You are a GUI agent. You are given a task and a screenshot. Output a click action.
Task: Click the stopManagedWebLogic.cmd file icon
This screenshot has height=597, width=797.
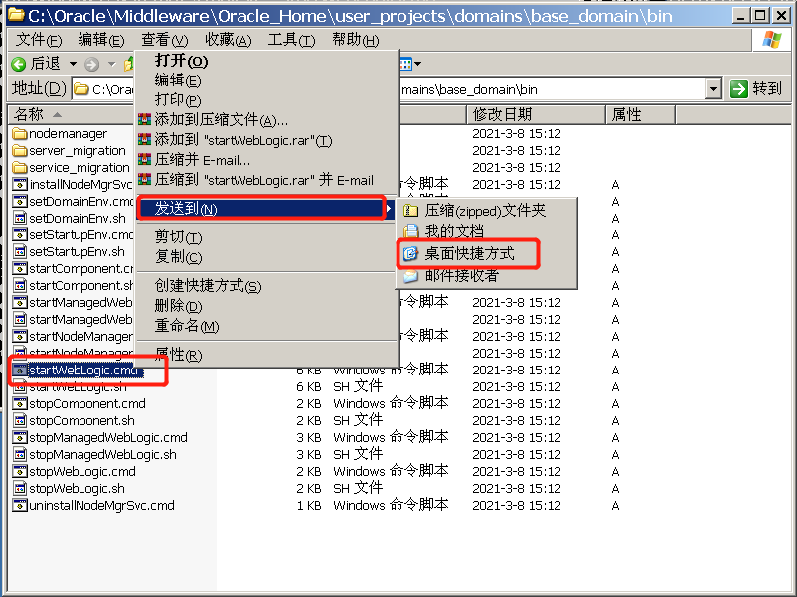click(19, 437)
